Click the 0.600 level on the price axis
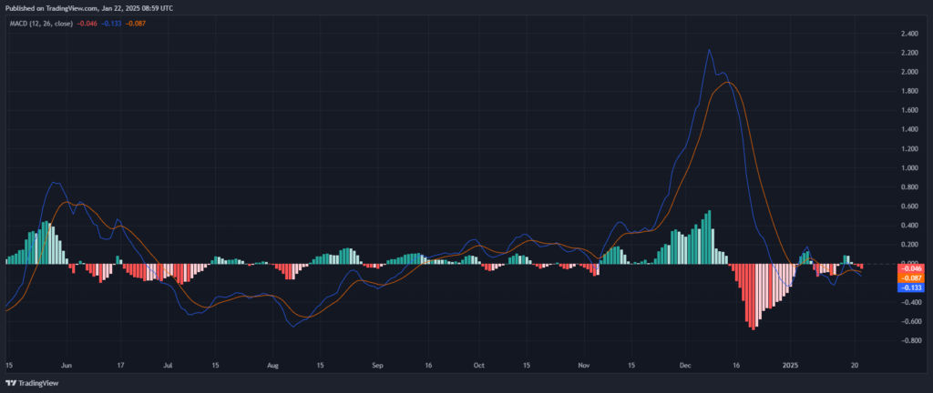Screen dimensions: 933x393 [909, 206]
